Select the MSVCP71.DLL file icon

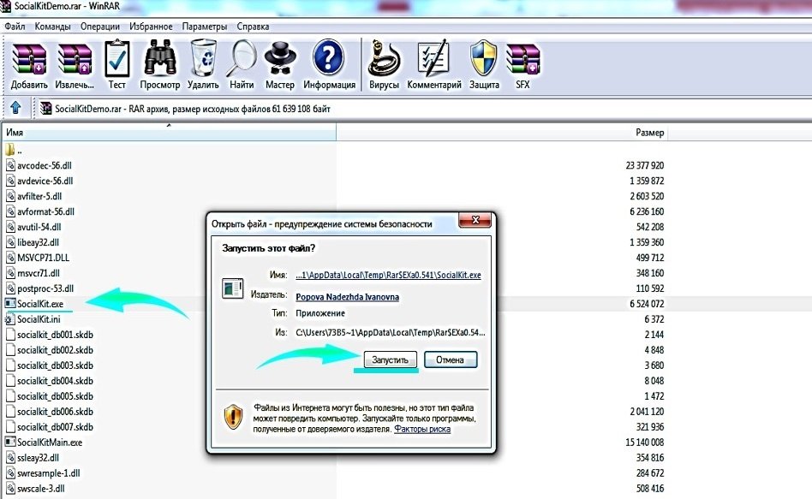tap(10, 258)
